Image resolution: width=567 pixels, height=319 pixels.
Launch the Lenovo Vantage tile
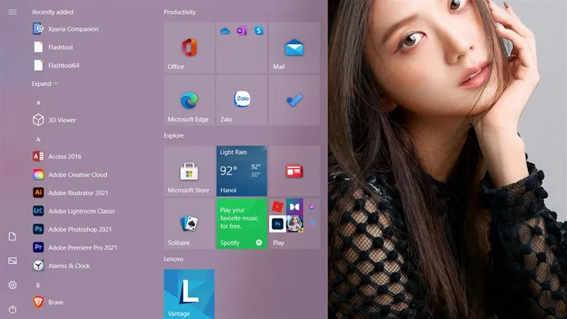pos(189,293)
